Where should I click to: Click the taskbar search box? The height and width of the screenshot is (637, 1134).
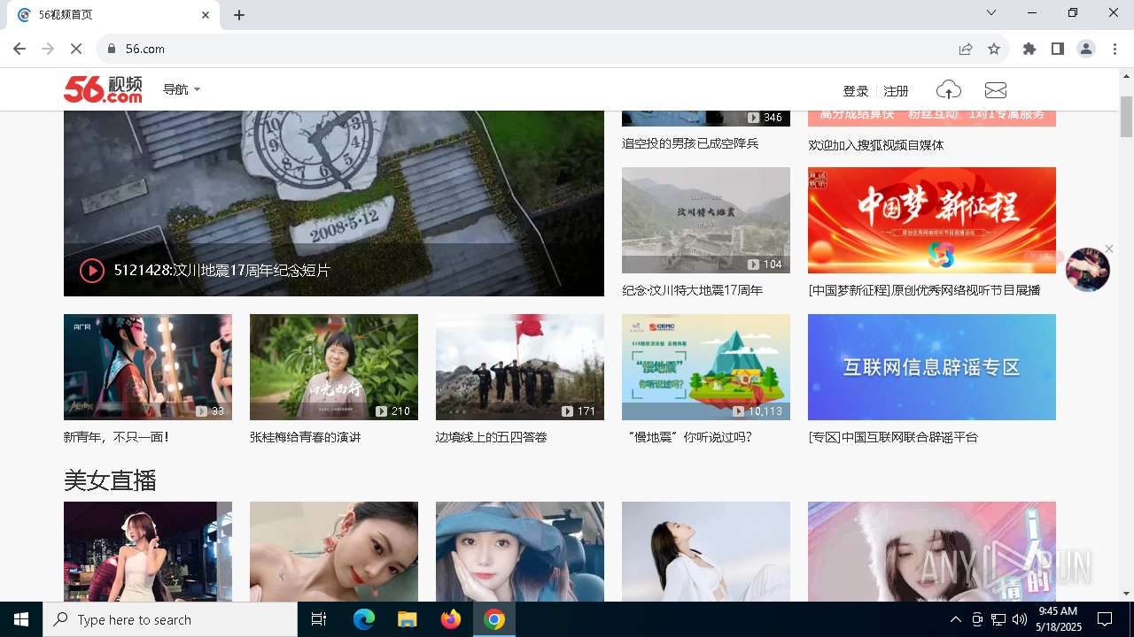(170, 619)
